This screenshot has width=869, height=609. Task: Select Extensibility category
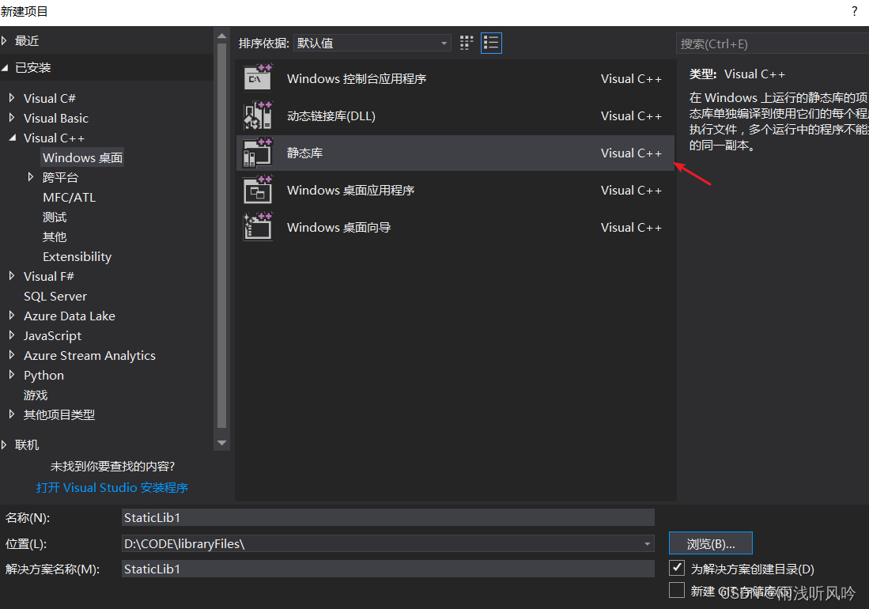tap(77, 256)
